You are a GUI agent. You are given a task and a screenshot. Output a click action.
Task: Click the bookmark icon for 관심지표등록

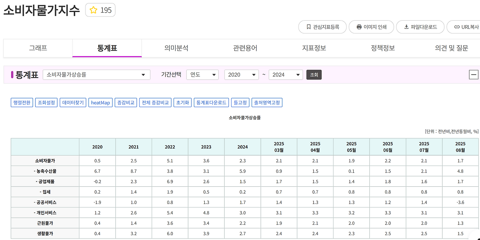point(309,27)
